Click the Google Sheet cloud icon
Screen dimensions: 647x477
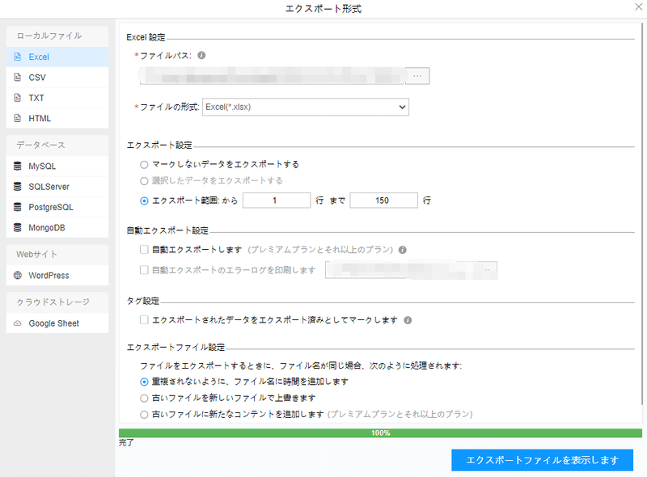(18, 323)
